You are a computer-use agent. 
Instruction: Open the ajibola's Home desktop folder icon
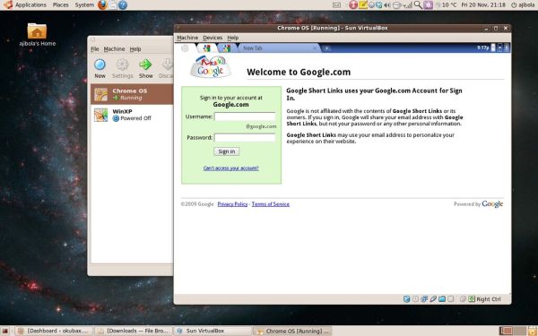(37, 34)
